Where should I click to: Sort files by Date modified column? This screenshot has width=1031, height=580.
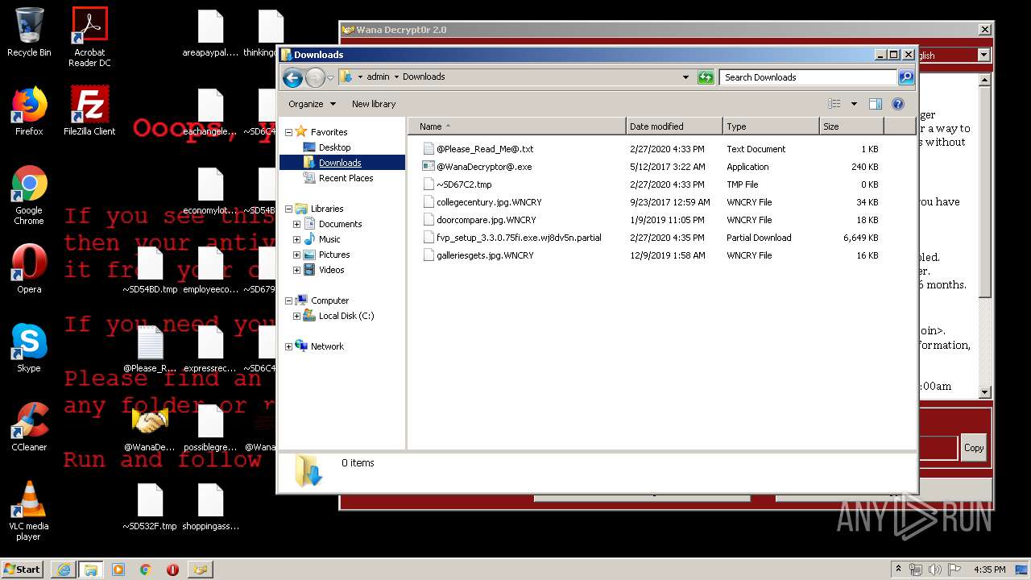pos(674,126)
